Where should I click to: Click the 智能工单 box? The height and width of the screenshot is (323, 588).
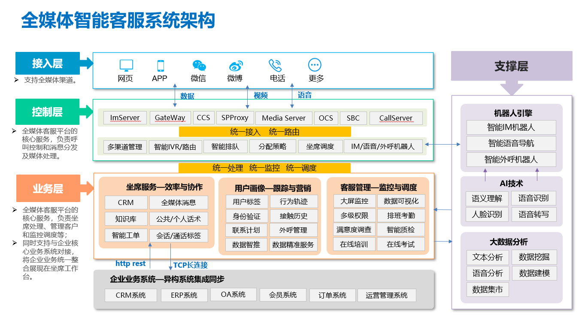pyautogui.click(x=126, y=235)
